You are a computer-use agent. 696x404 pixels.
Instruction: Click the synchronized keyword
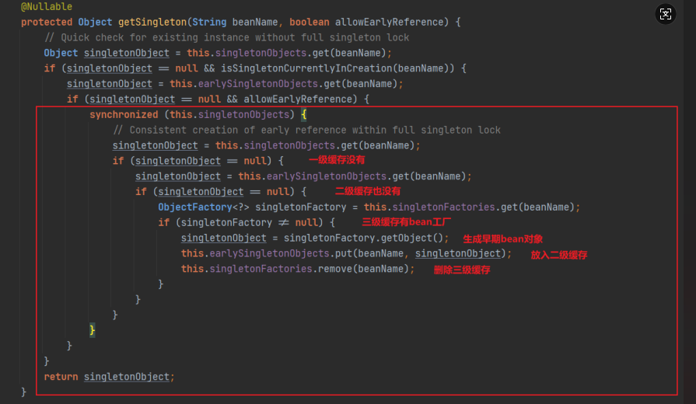[124, 114]
